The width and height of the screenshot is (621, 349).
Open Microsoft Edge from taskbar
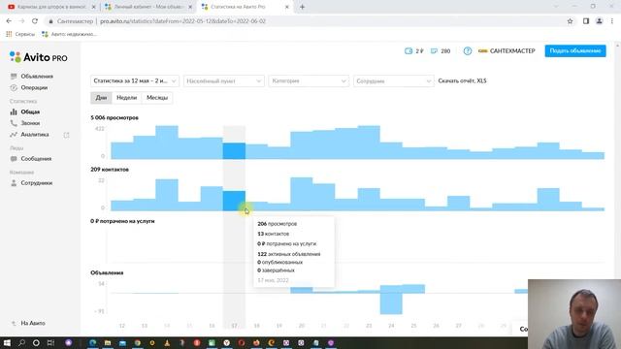point(93,342)
